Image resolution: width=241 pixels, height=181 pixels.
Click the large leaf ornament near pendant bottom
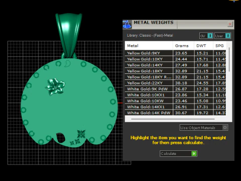[x=81, y=134]
